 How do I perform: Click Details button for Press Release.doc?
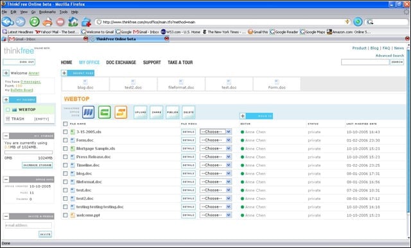pos(188,157)
